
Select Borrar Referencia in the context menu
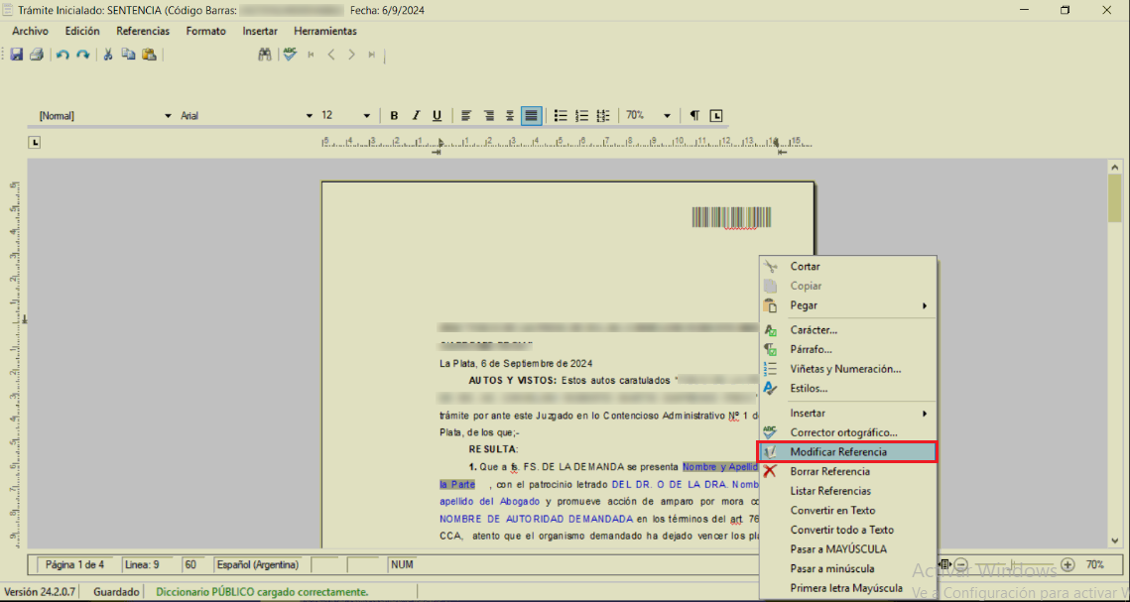click(847, 472)
